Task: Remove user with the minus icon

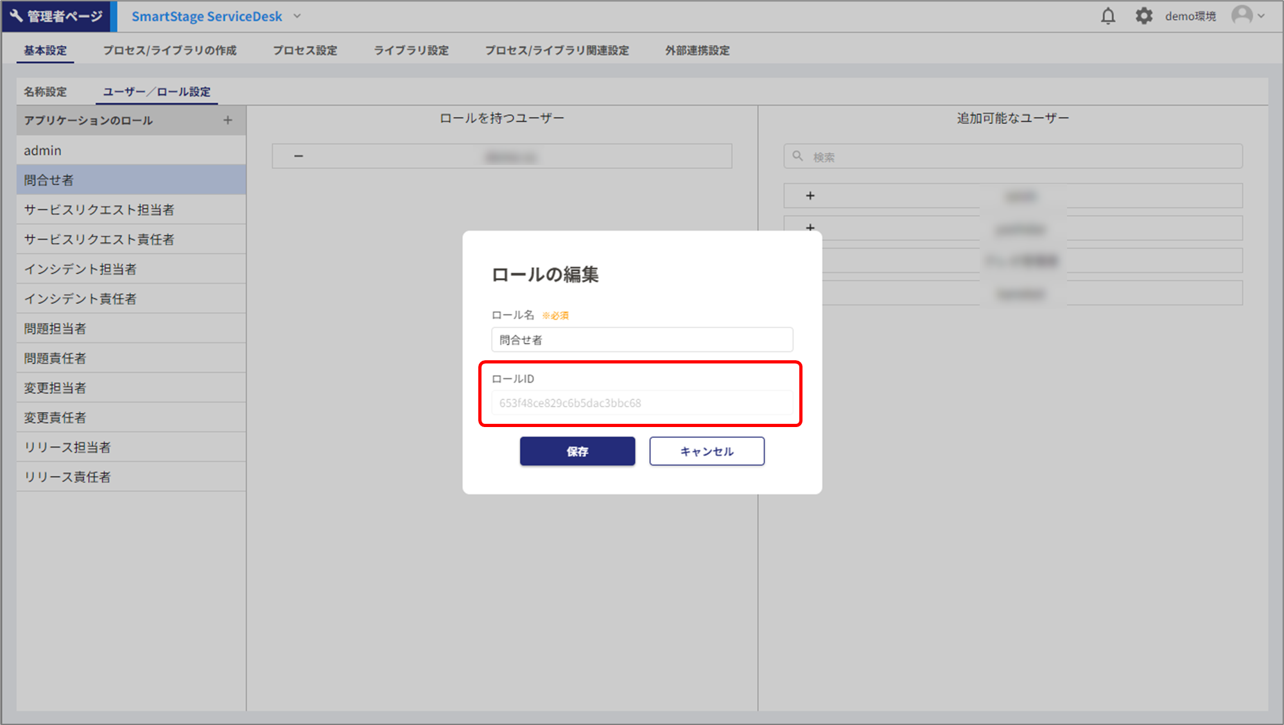Action: tap(299, 156)
